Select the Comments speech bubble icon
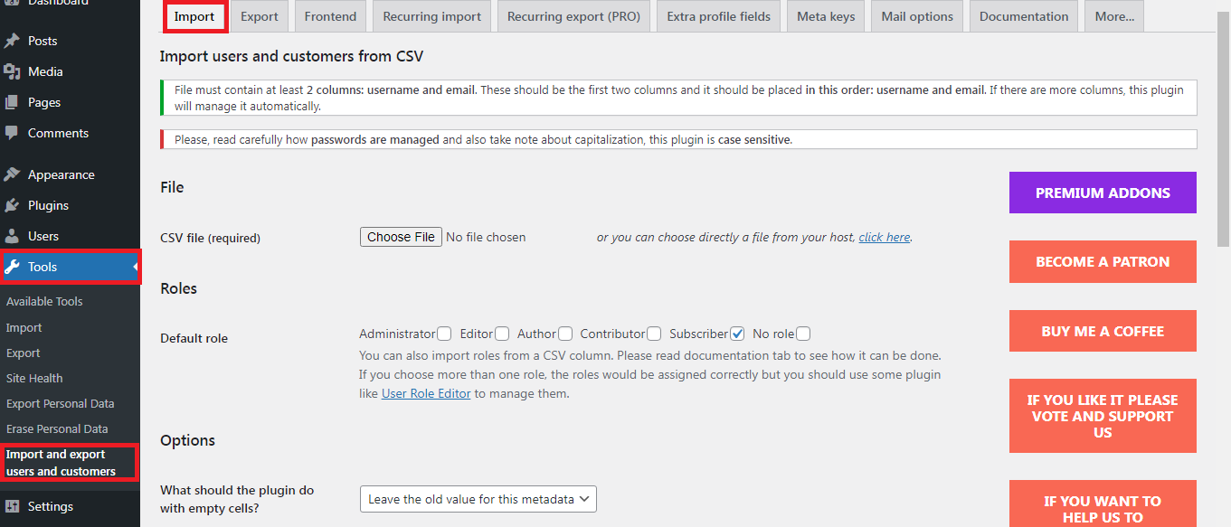1231x527 pixels. [12, 133]
